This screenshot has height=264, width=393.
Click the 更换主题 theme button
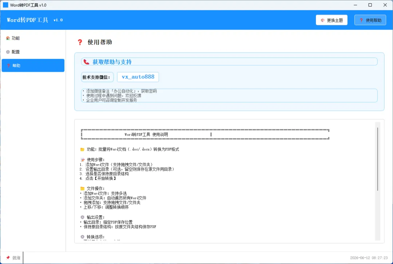[332, 20]
